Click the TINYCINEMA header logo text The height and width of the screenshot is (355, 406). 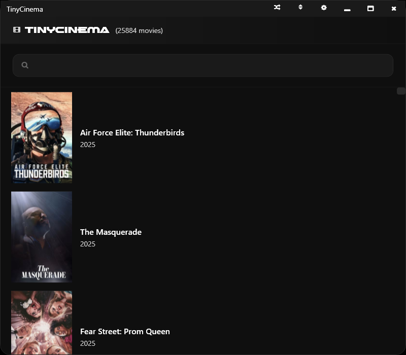pyautogui.click(x=67, y=30)
